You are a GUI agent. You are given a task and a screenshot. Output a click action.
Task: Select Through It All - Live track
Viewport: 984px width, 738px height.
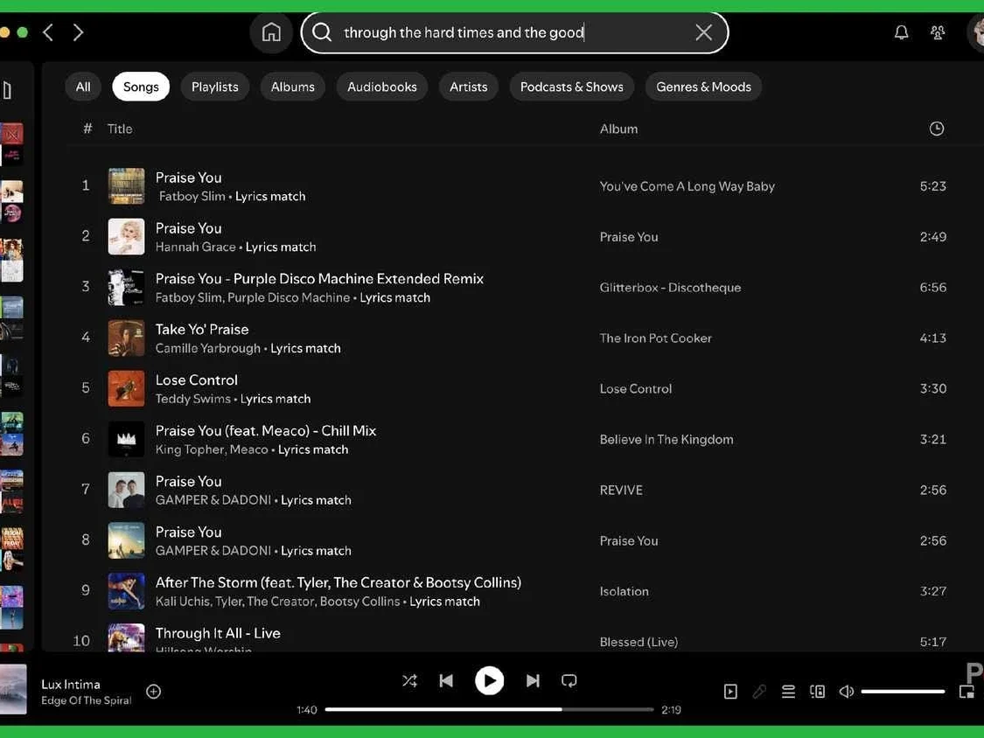click(x=218, y=633)
